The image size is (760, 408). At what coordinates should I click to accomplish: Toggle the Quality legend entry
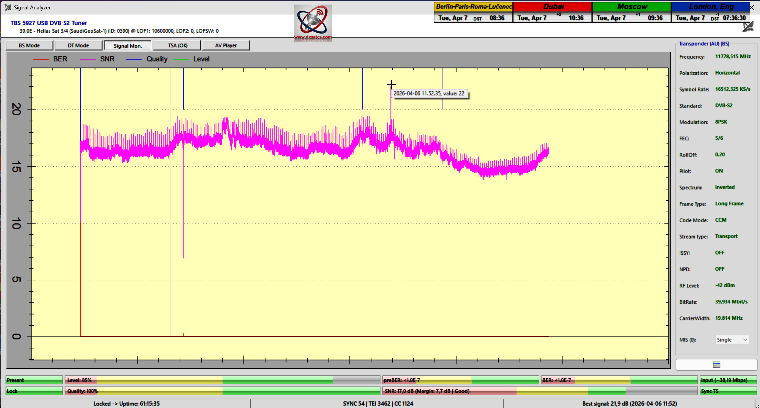click(156, 59)
